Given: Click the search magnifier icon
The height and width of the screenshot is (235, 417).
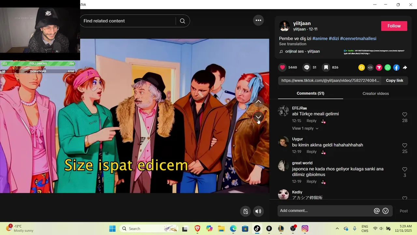Looking at the screenshot, I should pyautogui.click(x=182, y=21).
